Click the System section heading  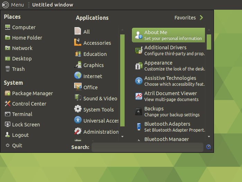14,83
